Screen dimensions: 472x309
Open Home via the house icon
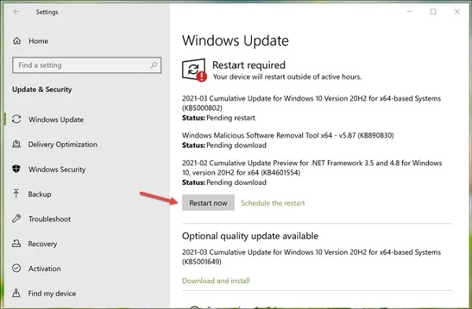[x=17, y=41]
